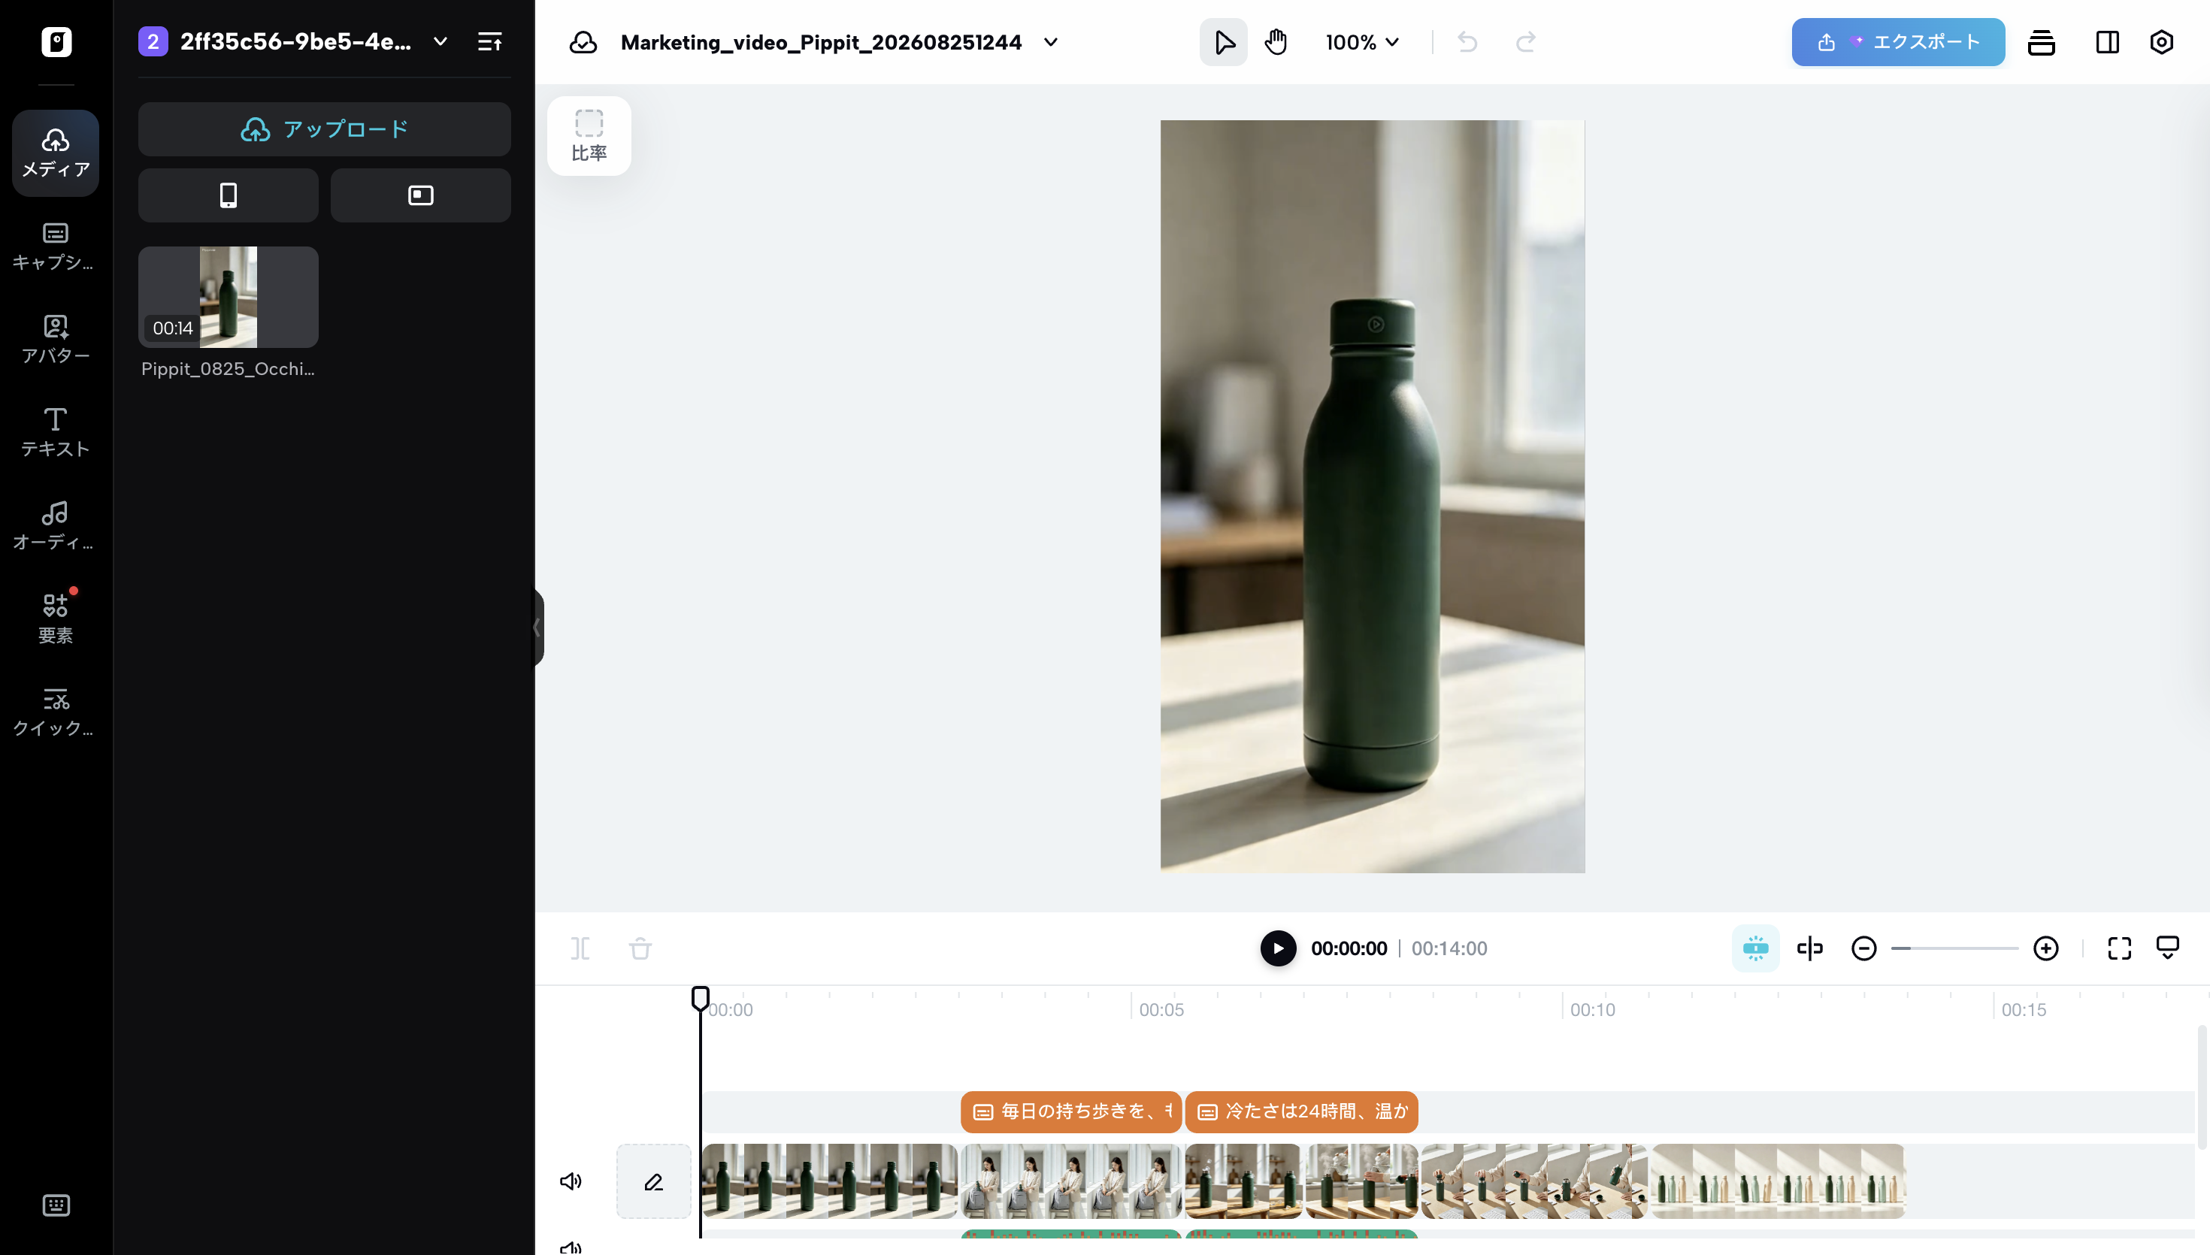Open the 100% zoom level dropdown
Image resolution: width=2210 pixels, height=1255 pixels.
coord(1362,42)
